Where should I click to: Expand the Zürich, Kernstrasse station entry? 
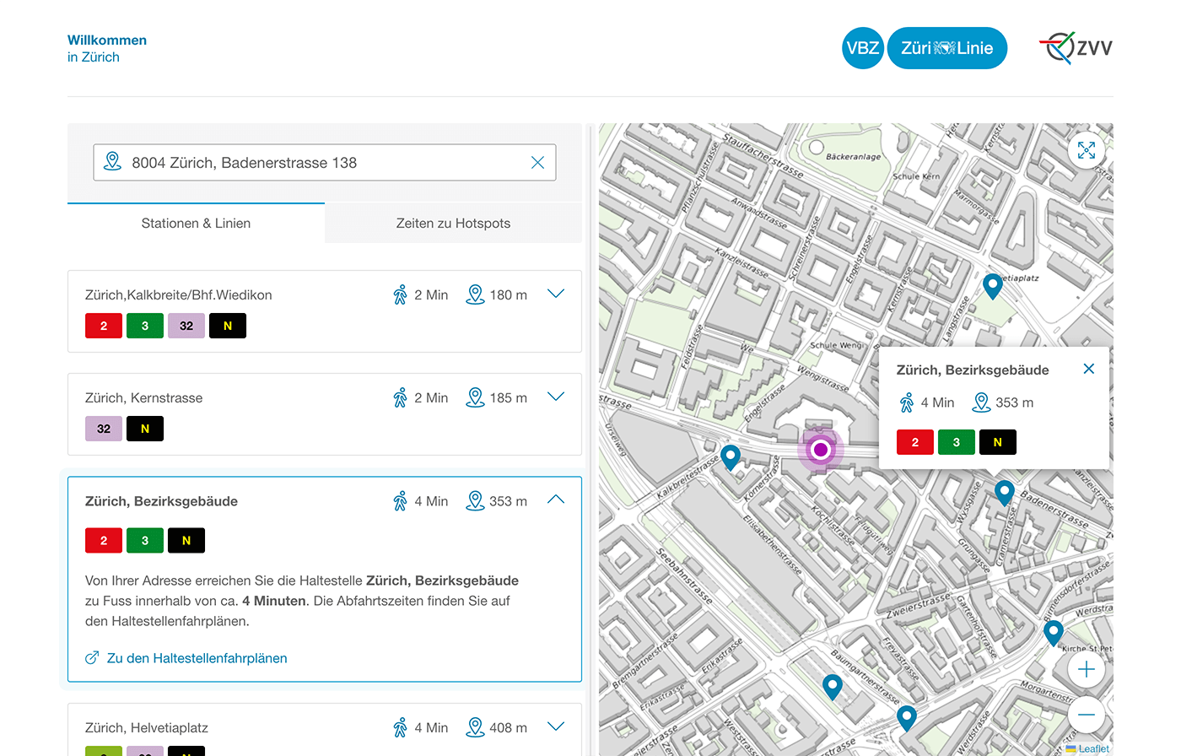click(x=555, y=397)
